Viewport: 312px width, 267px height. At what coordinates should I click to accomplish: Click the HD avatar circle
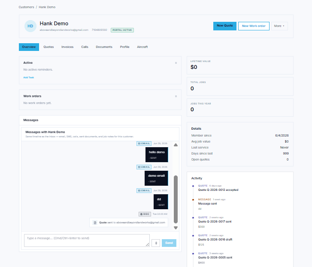(30, 26)
